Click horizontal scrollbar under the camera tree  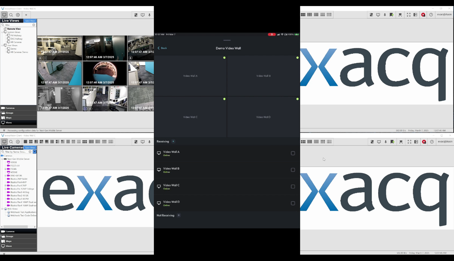coord(17,227)
